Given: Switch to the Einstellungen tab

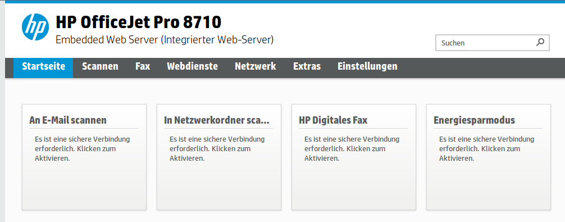Looking at the screenshot, I should point(367,66).
